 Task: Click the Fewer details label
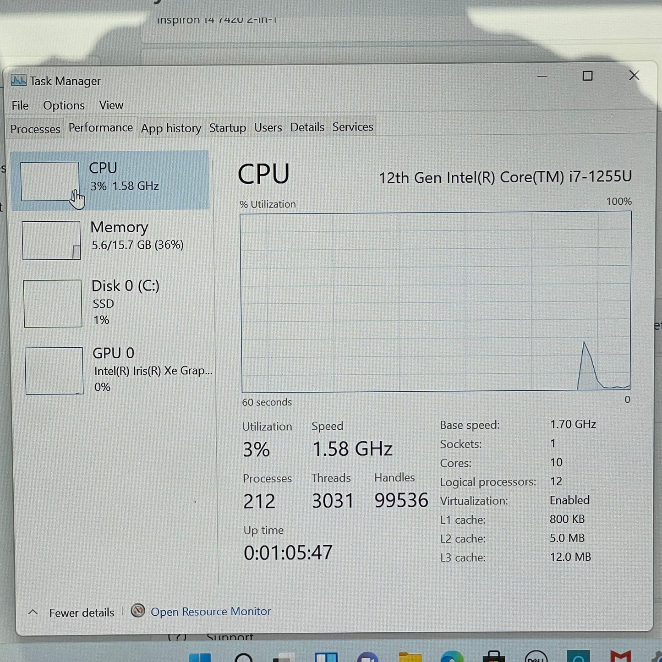click(82, 613)
